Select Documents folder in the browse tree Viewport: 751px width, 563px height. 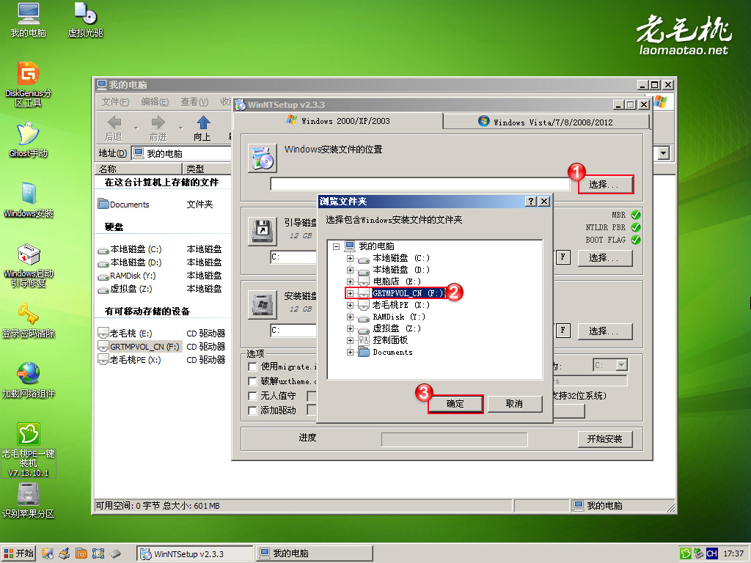tap(392, 353)
